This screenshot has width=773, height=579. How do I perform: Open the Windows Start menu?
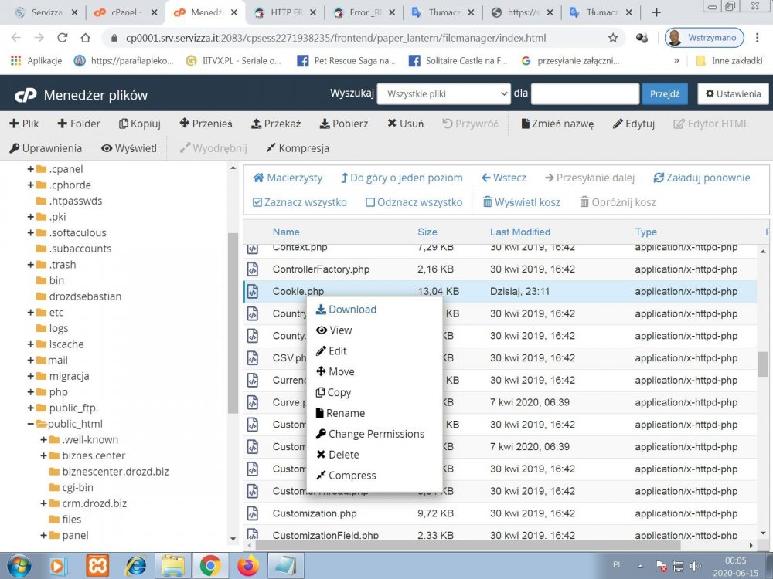tap(19, 566)
